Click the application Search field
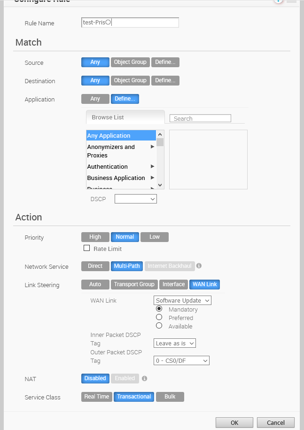Viewport: 304px width, 430px height. [x=200, y=118]
